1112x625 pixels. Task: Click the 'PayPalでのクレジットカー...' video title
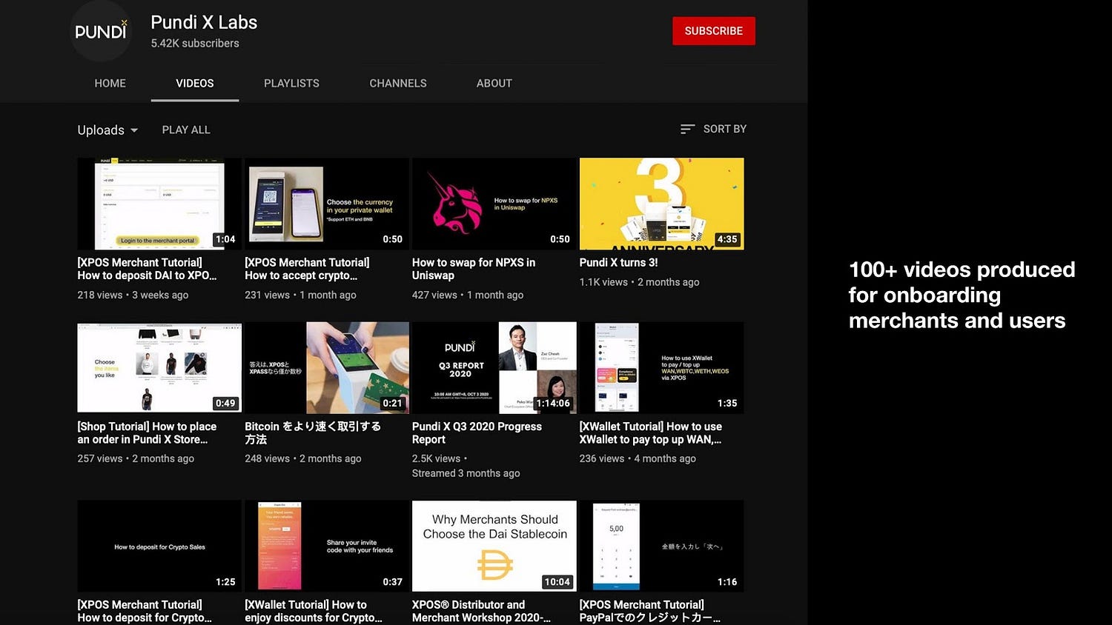tap(650, 611)
